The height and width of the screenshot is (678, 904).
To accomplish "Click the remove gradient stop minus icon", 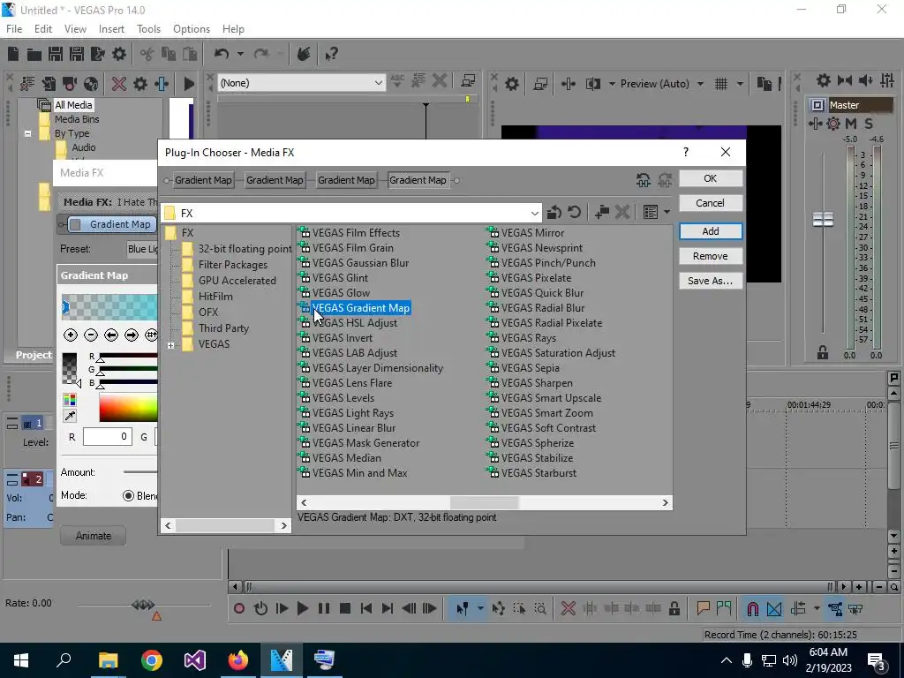I will tap(91, 335).
